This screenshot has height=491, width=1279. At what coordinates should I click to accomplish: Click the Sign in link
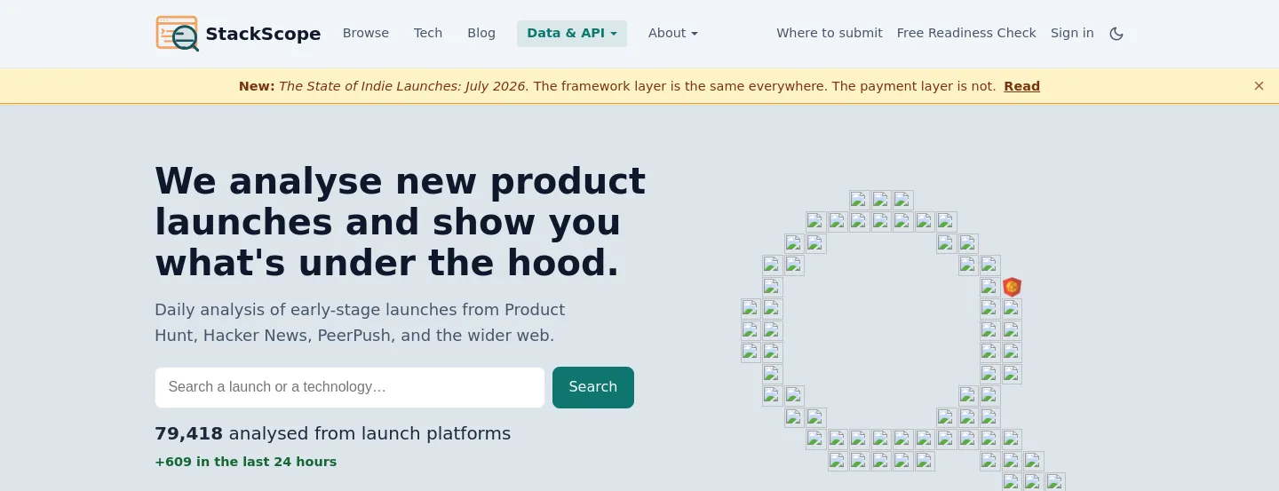pos(1072,33)
